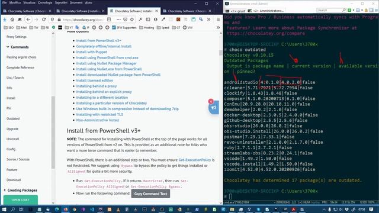Screen dimensions: 379x213
Task: Open the SEO bookmarks folder
Action: click(8, 28)
